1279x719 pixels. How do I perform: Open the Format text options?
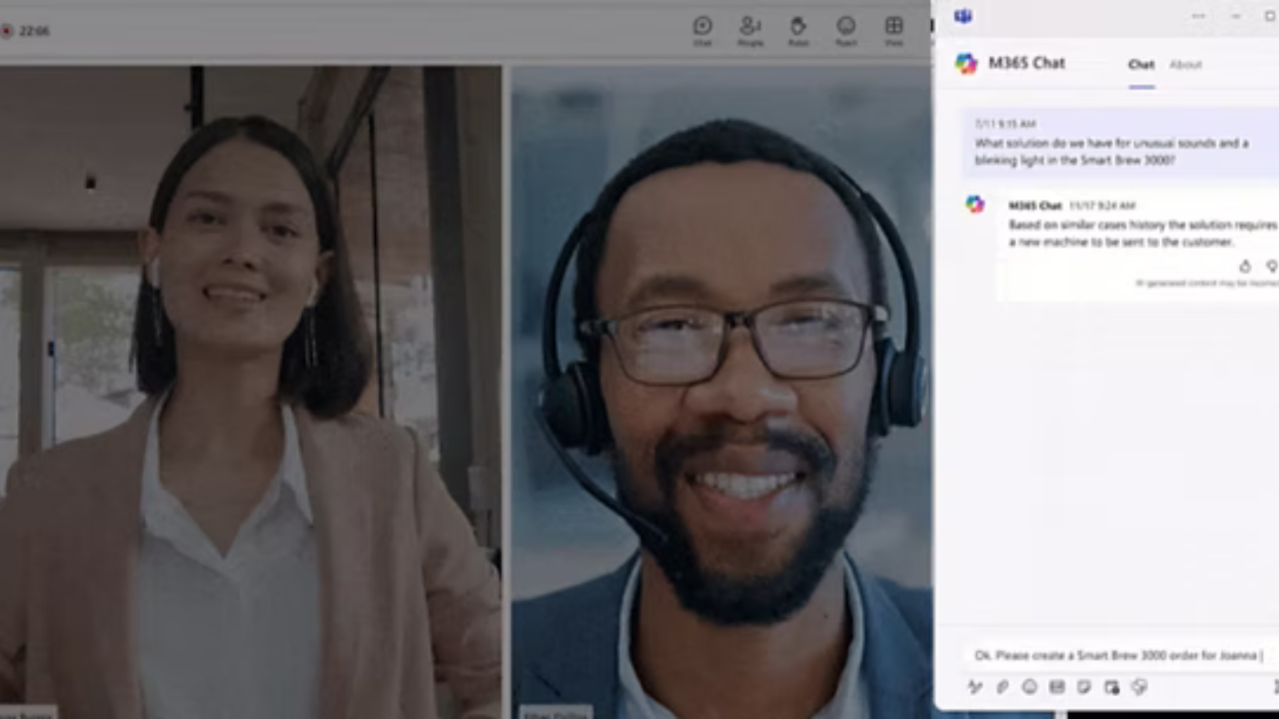click(975, 687)
